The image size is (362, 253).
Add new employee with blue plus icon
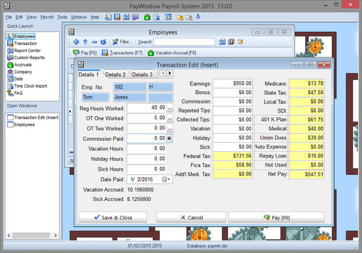click(76, 42)
